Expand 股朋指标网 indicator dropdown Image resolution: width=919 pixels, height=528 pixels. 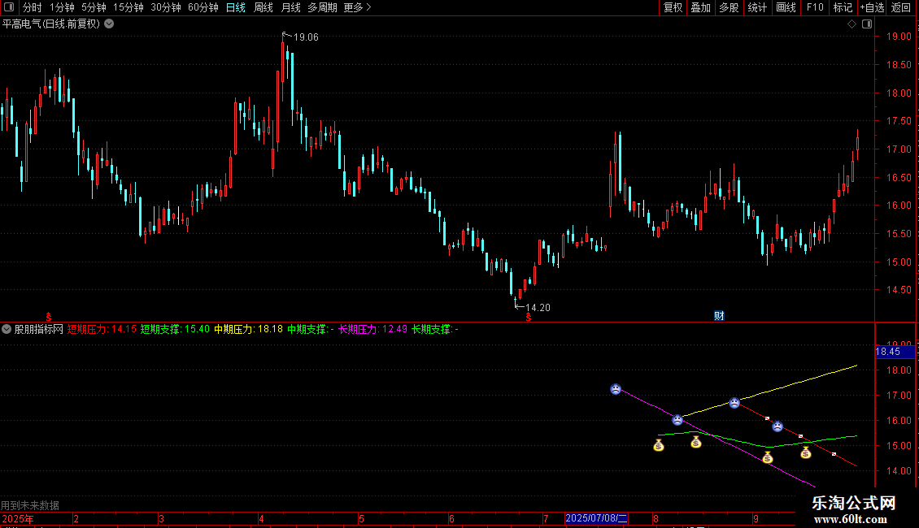tap(7, 329)
